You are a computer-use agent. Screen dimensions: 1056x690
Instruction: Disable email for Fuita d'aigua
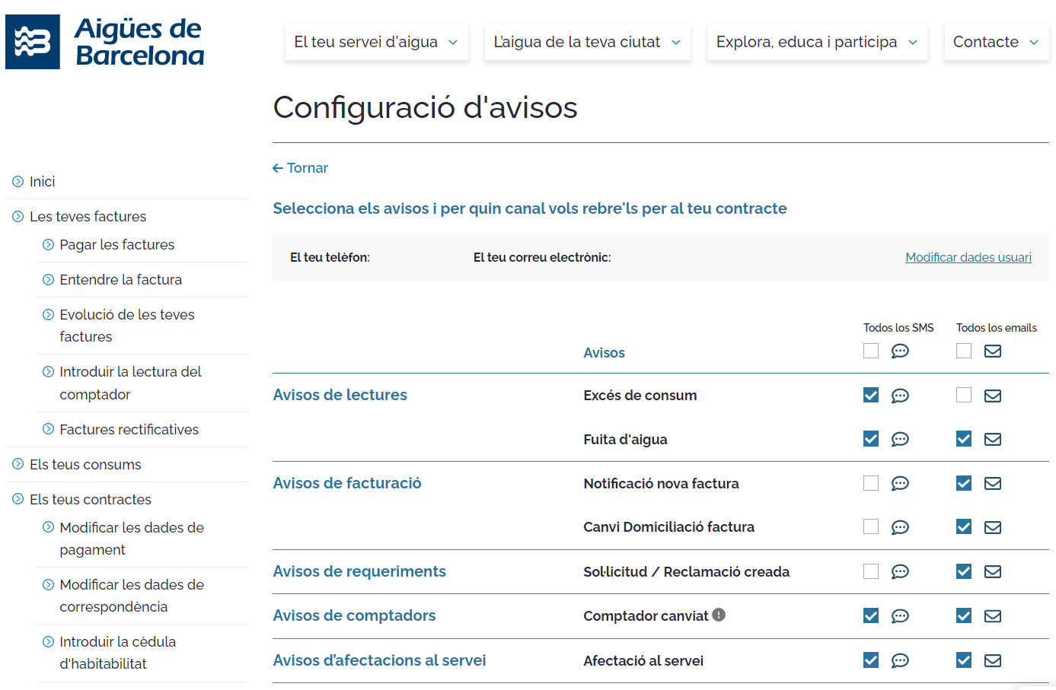[x=964, y=439]
